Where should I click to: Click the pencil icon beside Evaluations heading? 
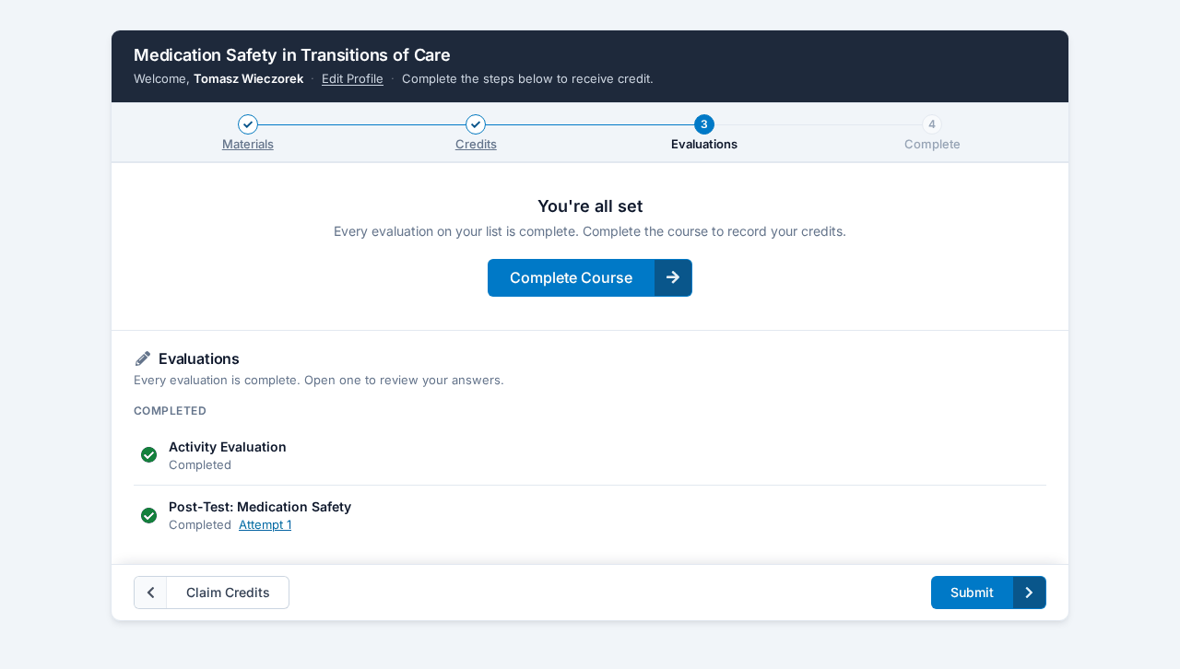[x=143, y=358]
